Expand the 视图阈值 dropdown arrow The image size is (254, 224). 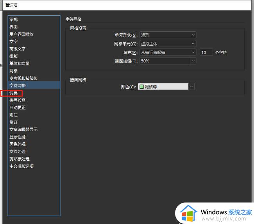click(193, 61)
